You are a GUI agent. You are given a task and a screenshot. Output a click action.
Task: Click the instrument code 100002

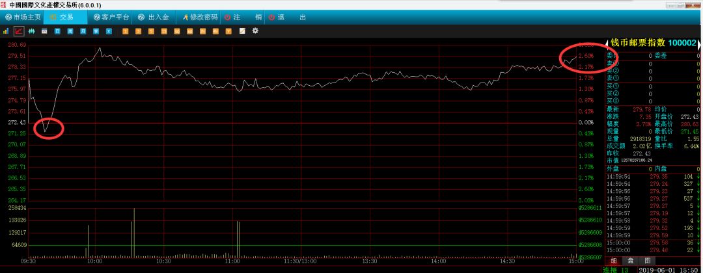pos(682,43)
